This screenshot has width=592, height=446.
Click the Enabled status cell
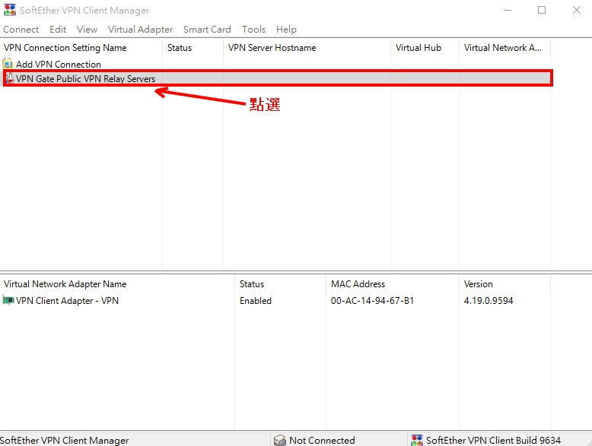point(256,300)
